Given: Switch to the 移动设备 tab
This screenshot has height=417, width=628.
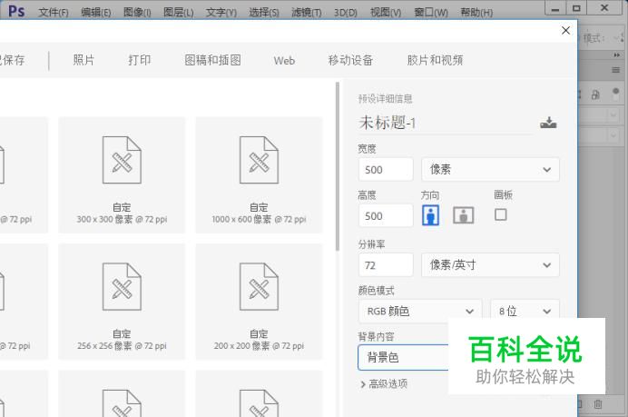Looking at the screenshot, I should pos(350,60).
